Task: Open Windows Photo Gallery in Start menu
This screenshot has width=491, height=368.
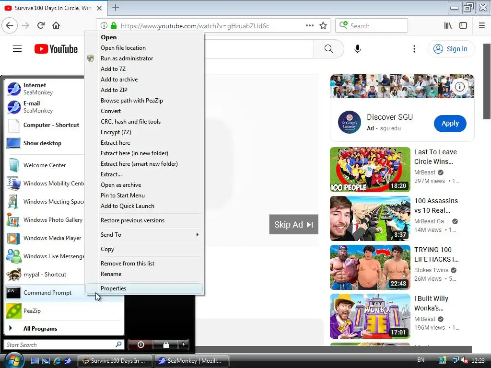Action: click(45, 220)
